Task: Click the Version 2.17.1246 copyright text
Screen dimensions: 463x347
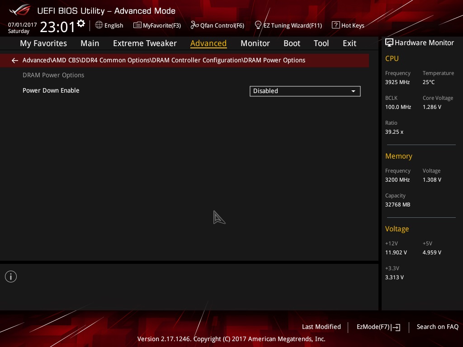Action: point(231,339)
